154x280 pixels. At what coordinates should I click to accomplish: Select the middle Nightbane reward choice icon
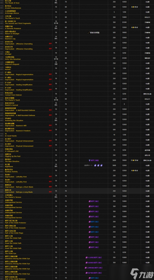pyautogui.click(x=98, y=165)
